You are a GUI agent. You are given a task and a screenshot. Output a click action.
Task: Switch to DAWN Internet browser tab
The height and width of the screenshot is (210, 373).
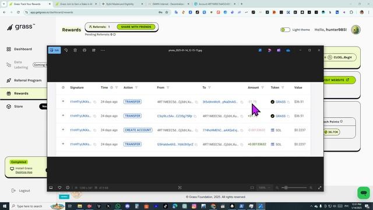pos(168,4)
